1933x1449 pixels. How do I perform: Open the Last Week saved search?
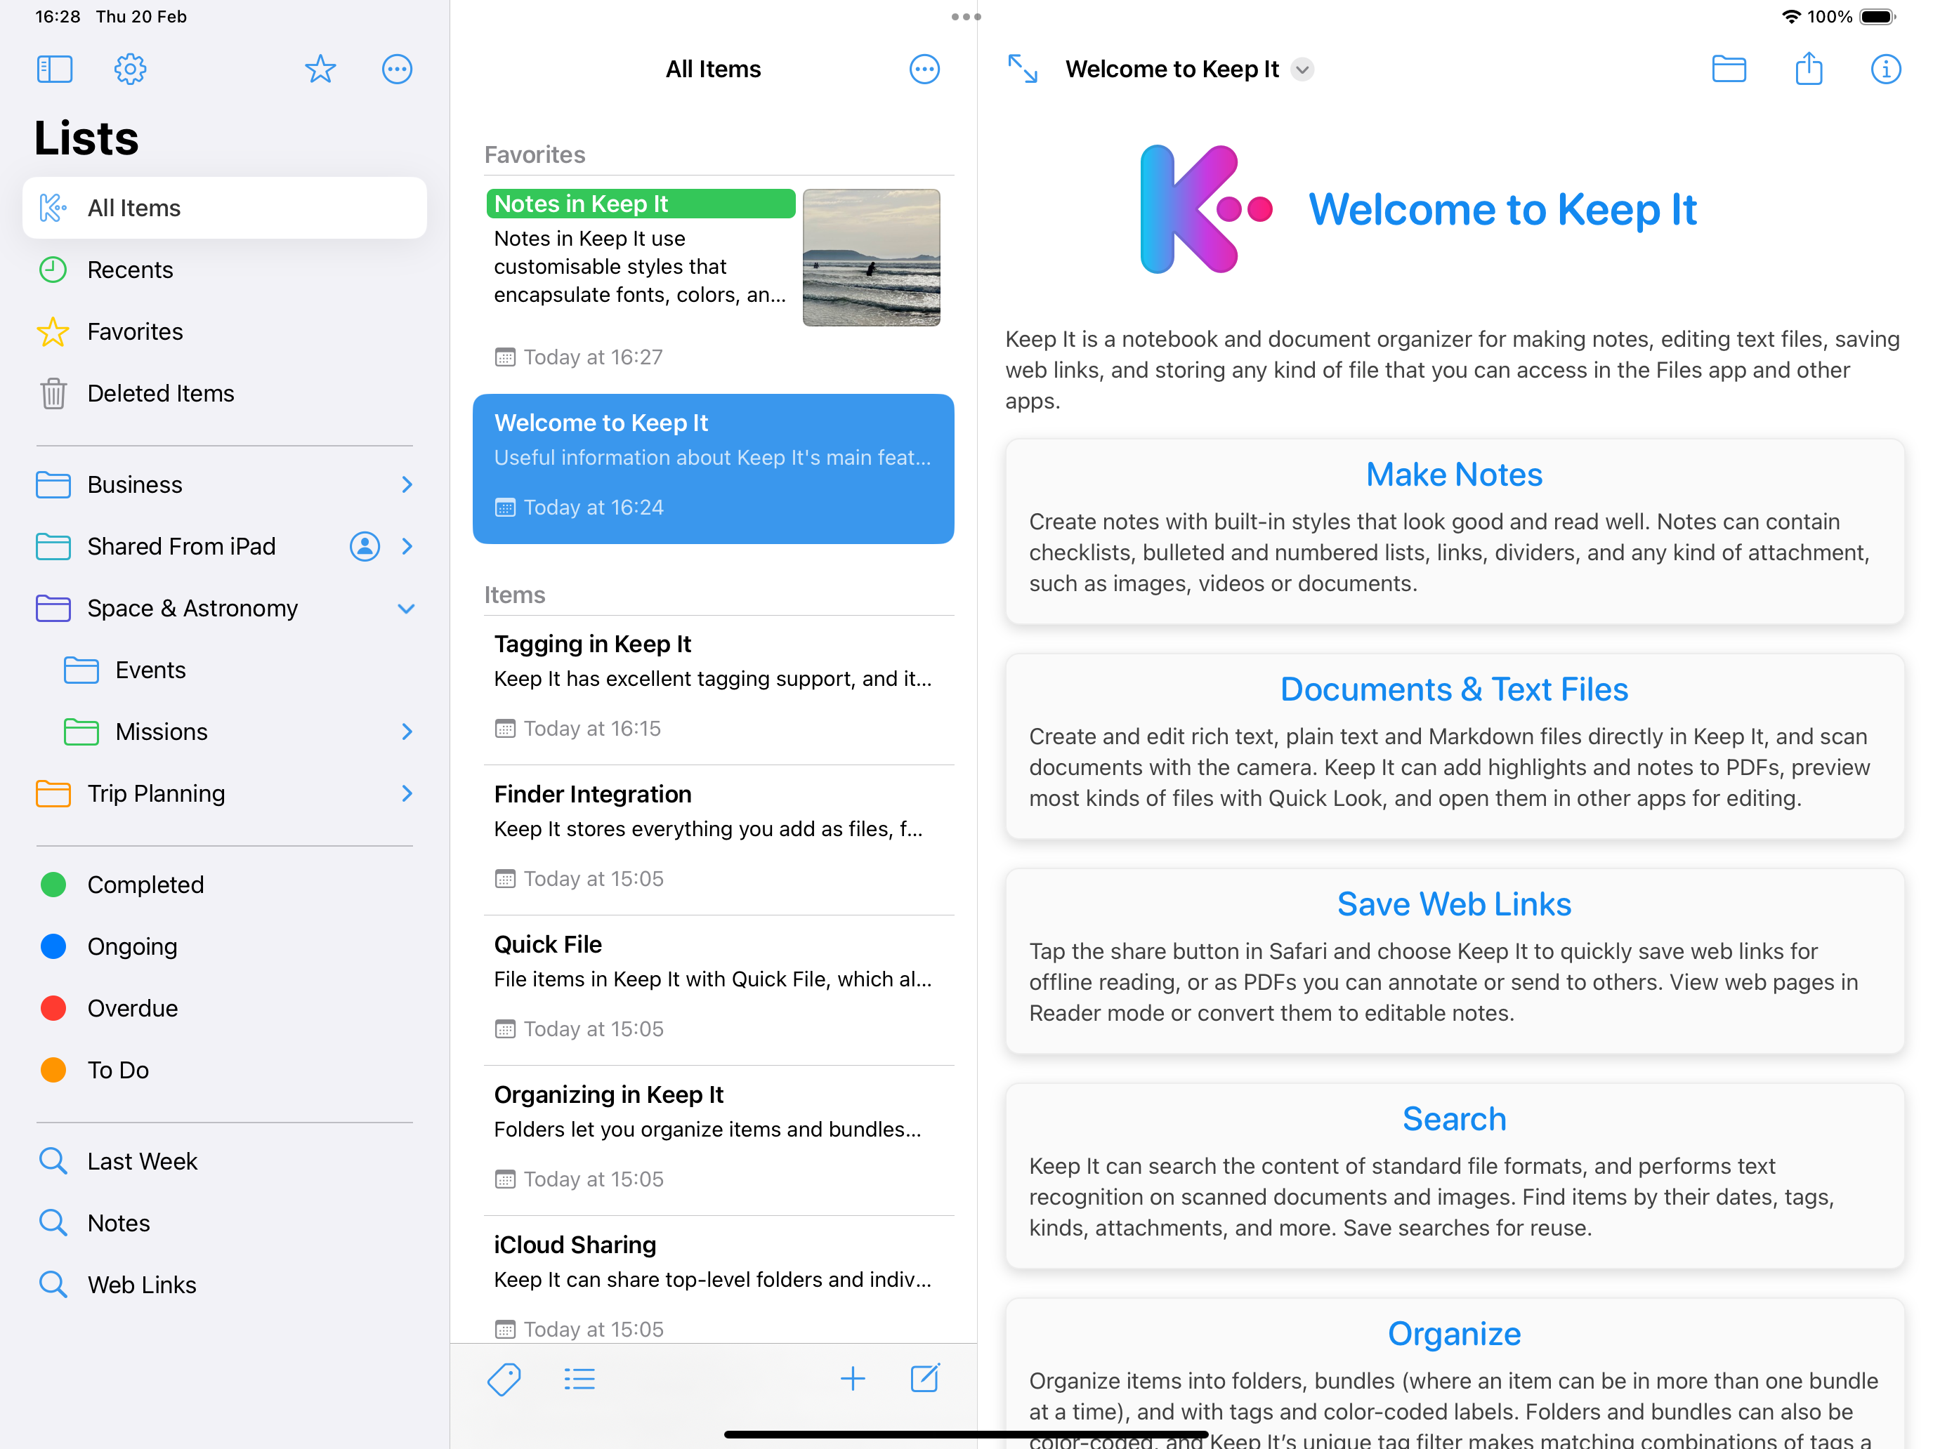225,1162
